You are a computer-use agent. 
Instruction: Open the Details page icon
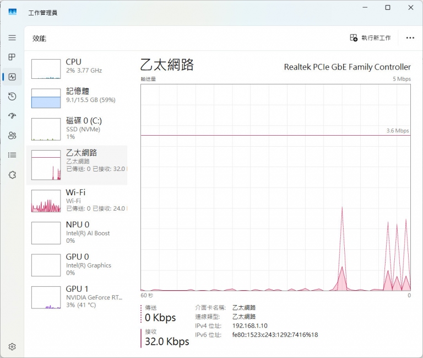tap(12, 155)
